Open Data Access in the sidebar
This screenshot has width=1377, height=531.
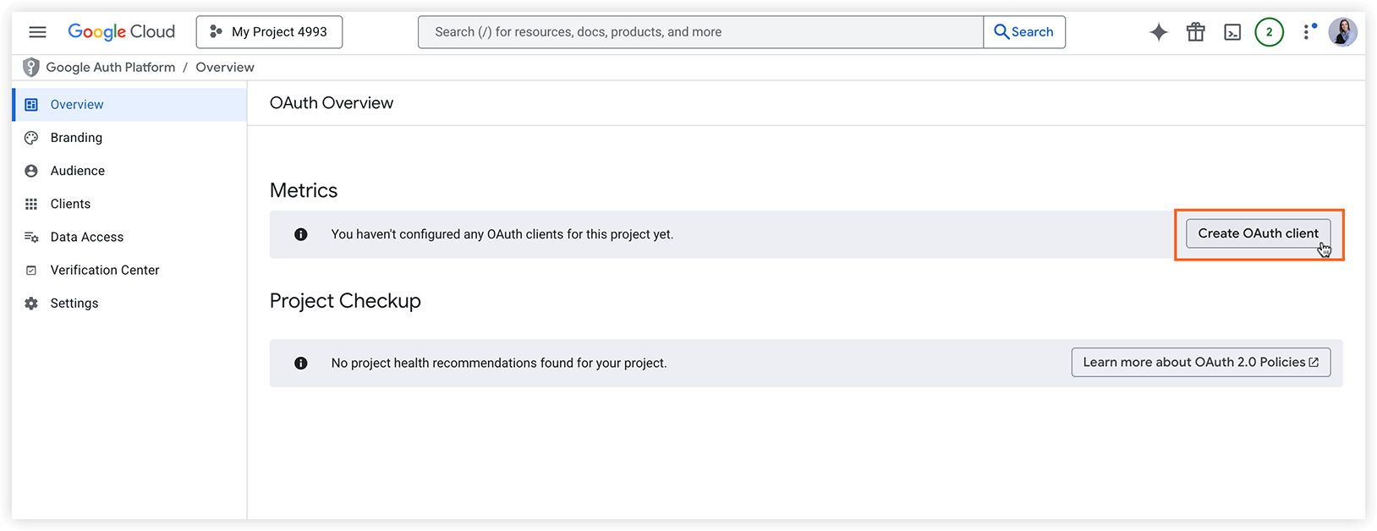pos(129,237)
